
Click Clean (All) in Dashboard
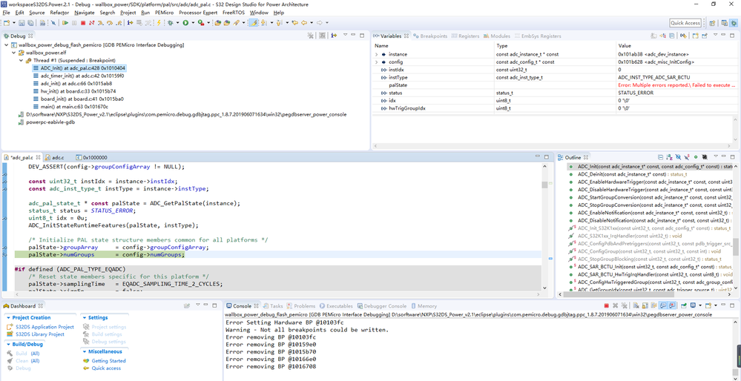[27, 361]
